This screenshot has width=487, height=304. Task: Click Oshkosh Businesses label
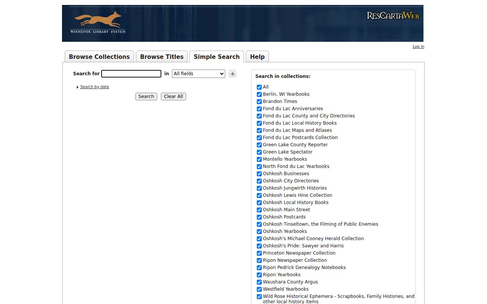(286, 174)
